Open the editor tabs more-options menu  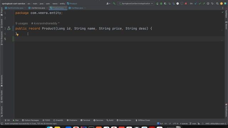(x=223, y=8)
